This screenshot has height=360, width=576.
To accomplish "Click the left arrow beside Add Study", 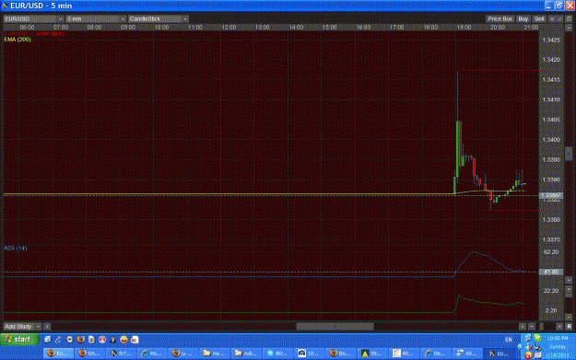I will click(x=47, y=326).
